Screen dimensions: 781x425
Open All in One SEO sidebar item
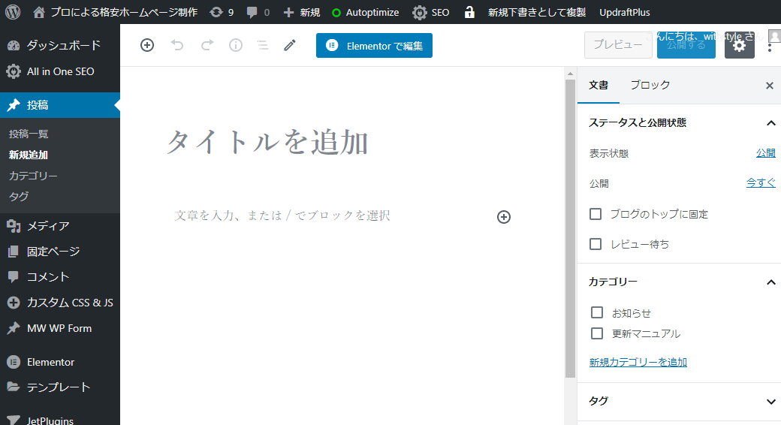tap(60, 71)
